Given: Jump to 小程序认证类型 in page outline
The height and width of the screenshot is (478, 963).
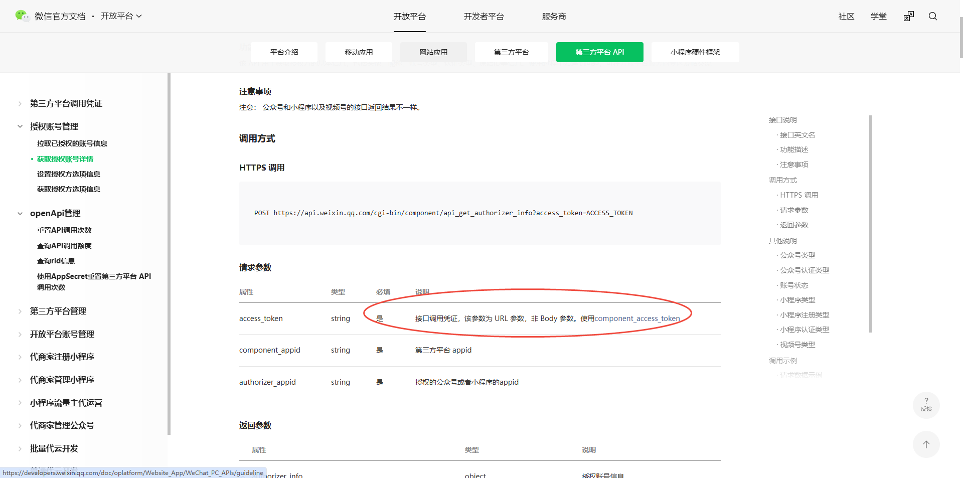Looking at the screenshot, I should tap(805, 330).
